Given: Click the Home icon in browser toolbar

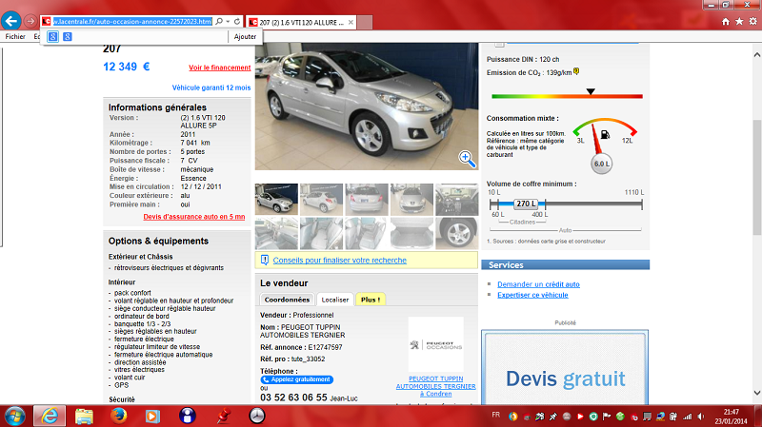Looking at the screenshot, I should coord(726,21).
